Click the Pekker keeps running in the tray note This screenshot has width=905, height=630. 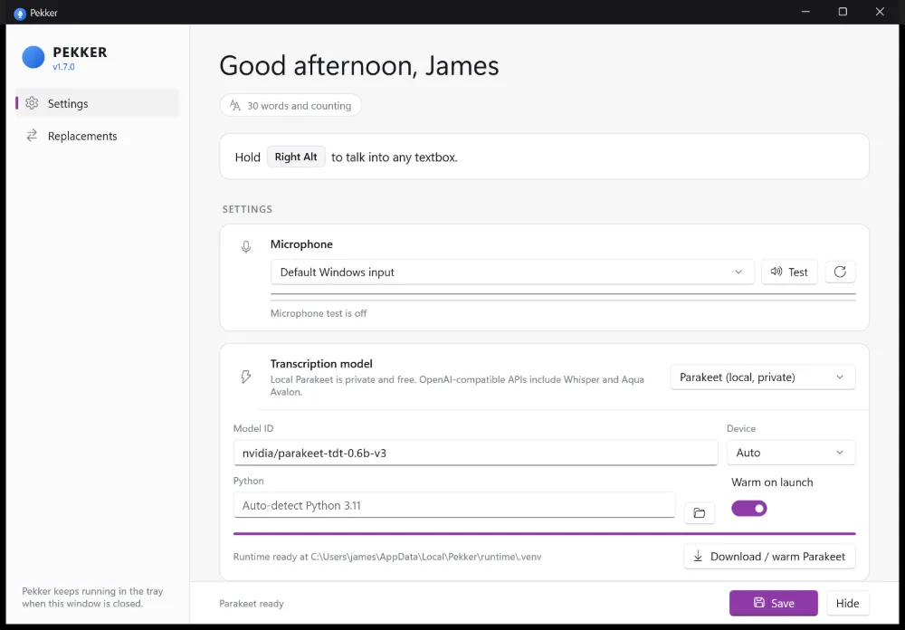click(92, 597)
